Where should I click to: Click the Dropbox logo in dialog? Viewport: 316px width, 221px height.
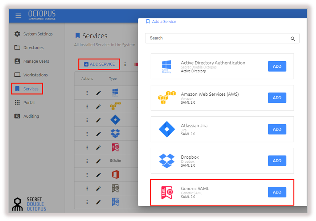pos(167,160)
